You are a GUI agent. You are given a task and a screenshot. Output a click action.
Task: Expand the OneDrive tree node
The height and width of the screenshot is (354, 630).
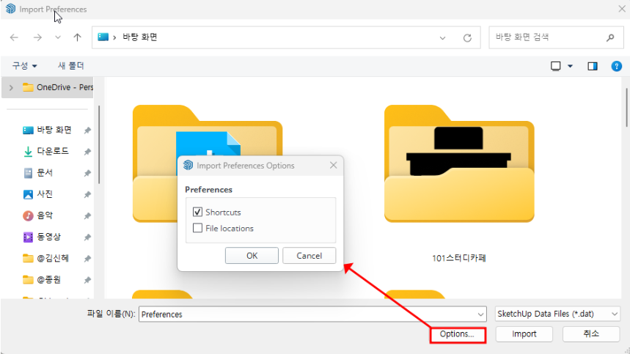tap(11, 87)
